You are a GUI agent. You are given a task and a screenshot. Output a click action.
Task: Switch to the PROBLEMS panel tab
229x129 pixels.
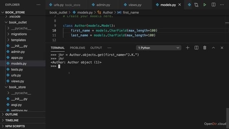coord(77,48)
